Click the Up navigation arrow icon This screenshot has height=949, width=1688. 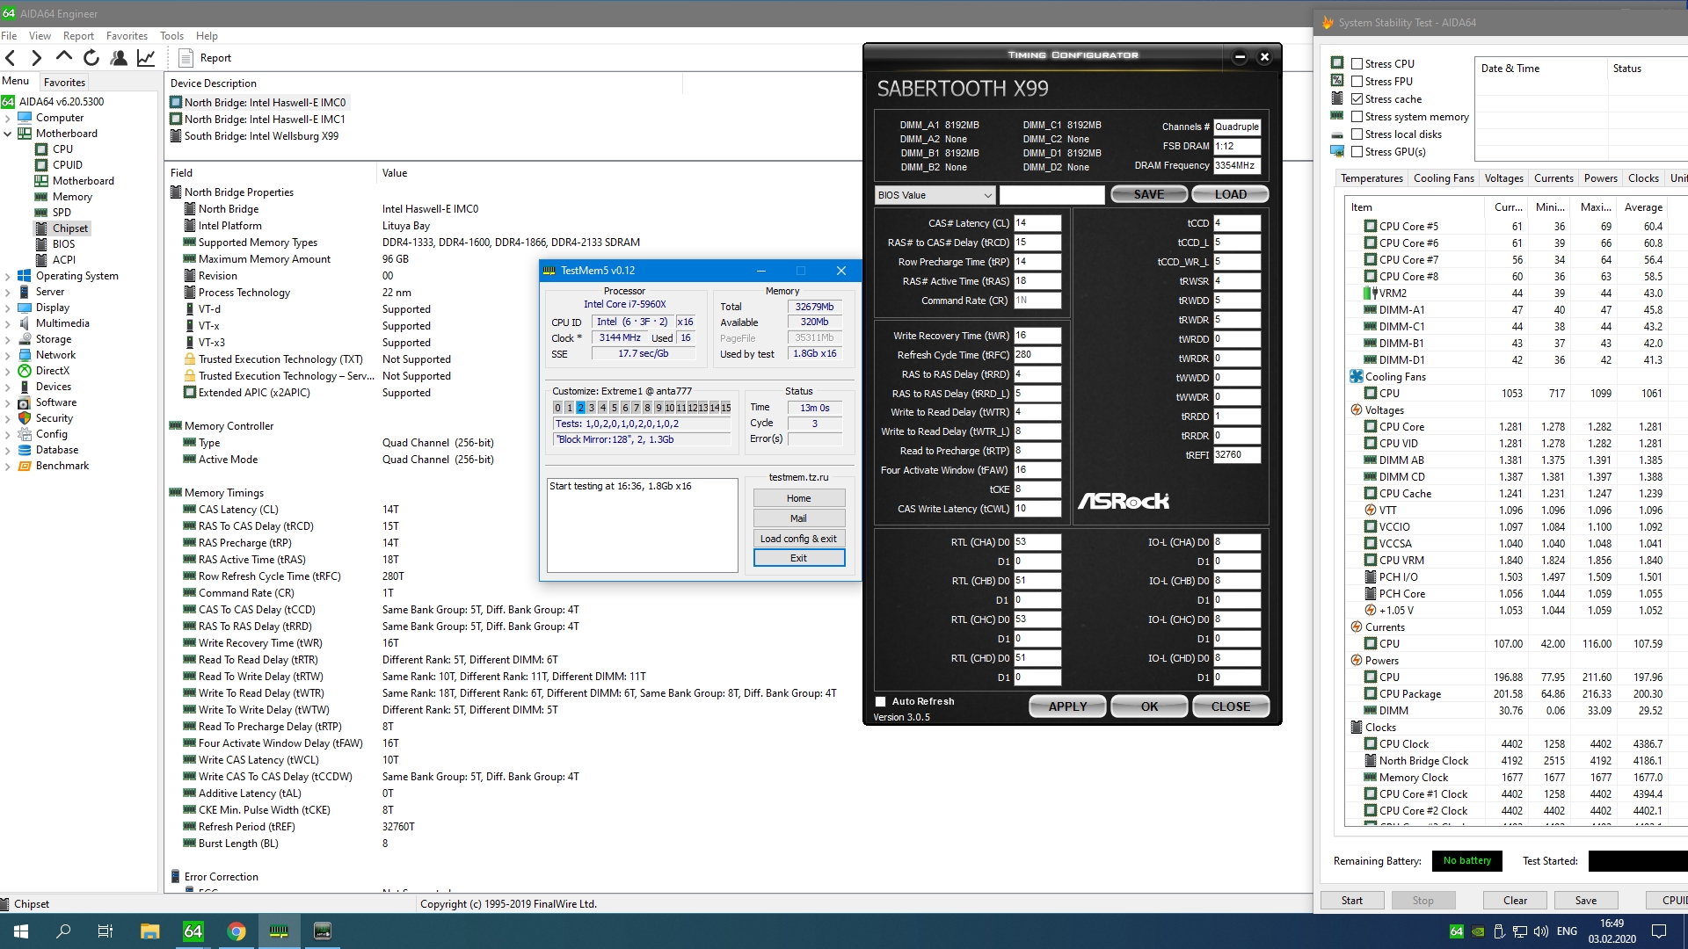(x=64, y=57)
